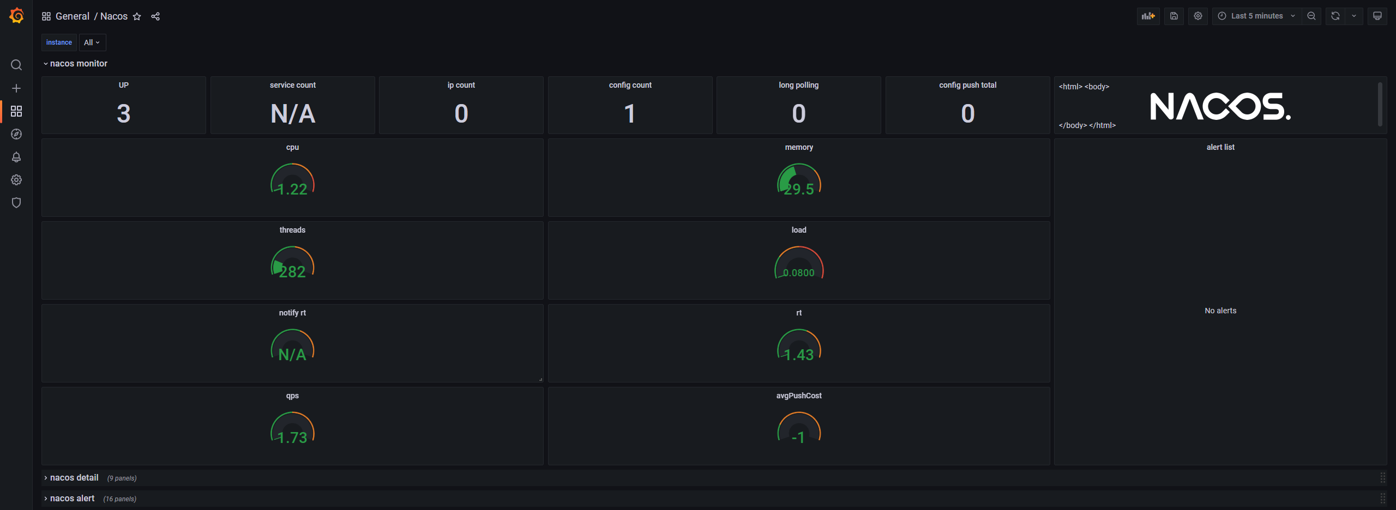1396x510 pixels.
Task: Save the dashboard with save icon
Action: click(1174, 16)
